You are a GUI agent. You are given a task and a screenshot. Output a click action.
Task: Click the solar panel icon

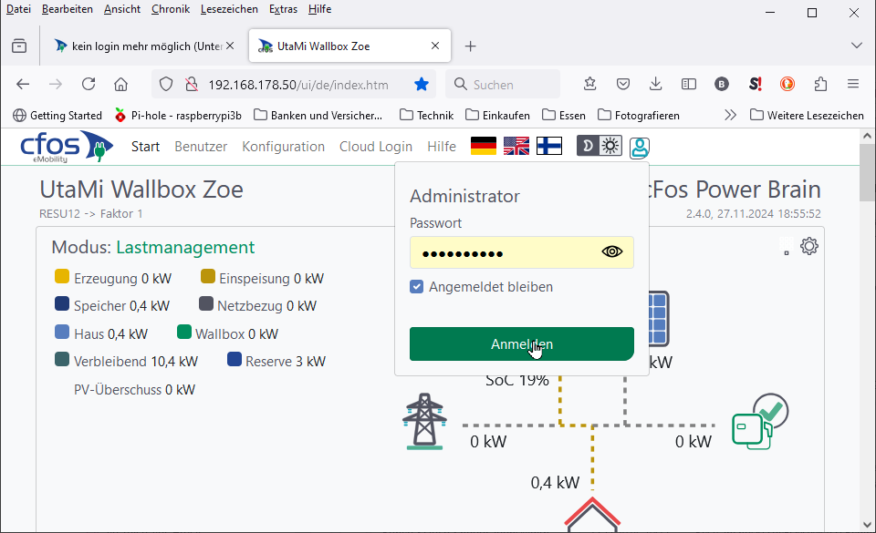659,319
